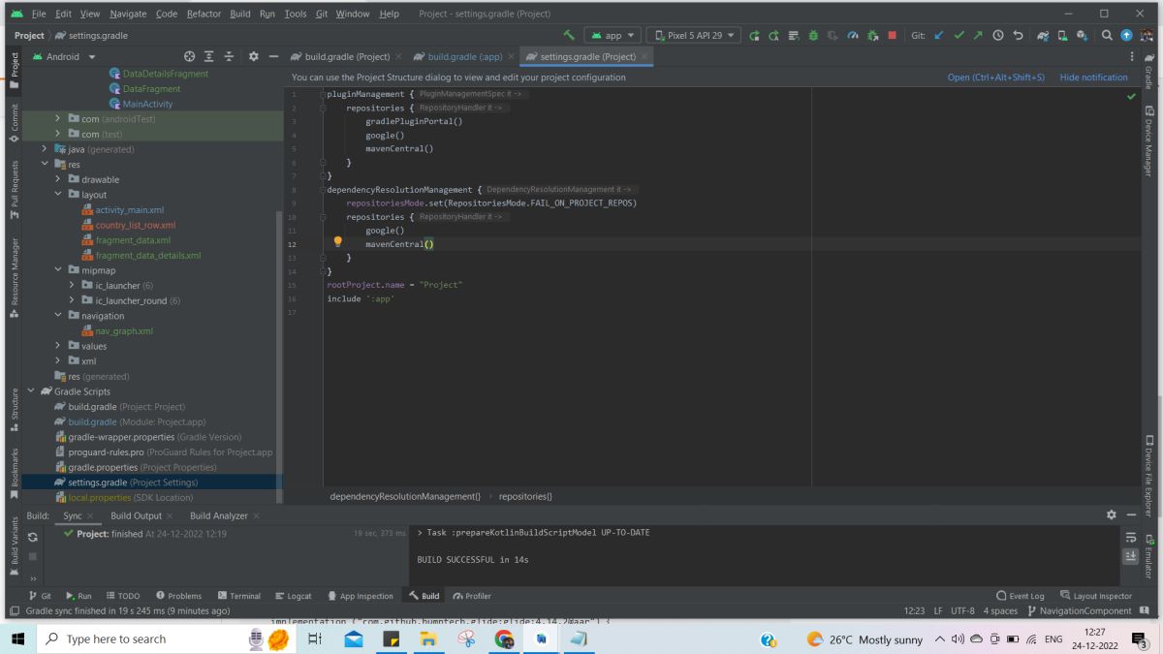Viewport: 1163px width, 654px height.
Task: Open the Tools menu
Action: coord(296,14)
